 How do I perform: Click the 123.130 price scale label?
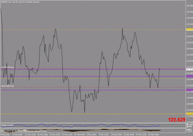click(190, 61)
